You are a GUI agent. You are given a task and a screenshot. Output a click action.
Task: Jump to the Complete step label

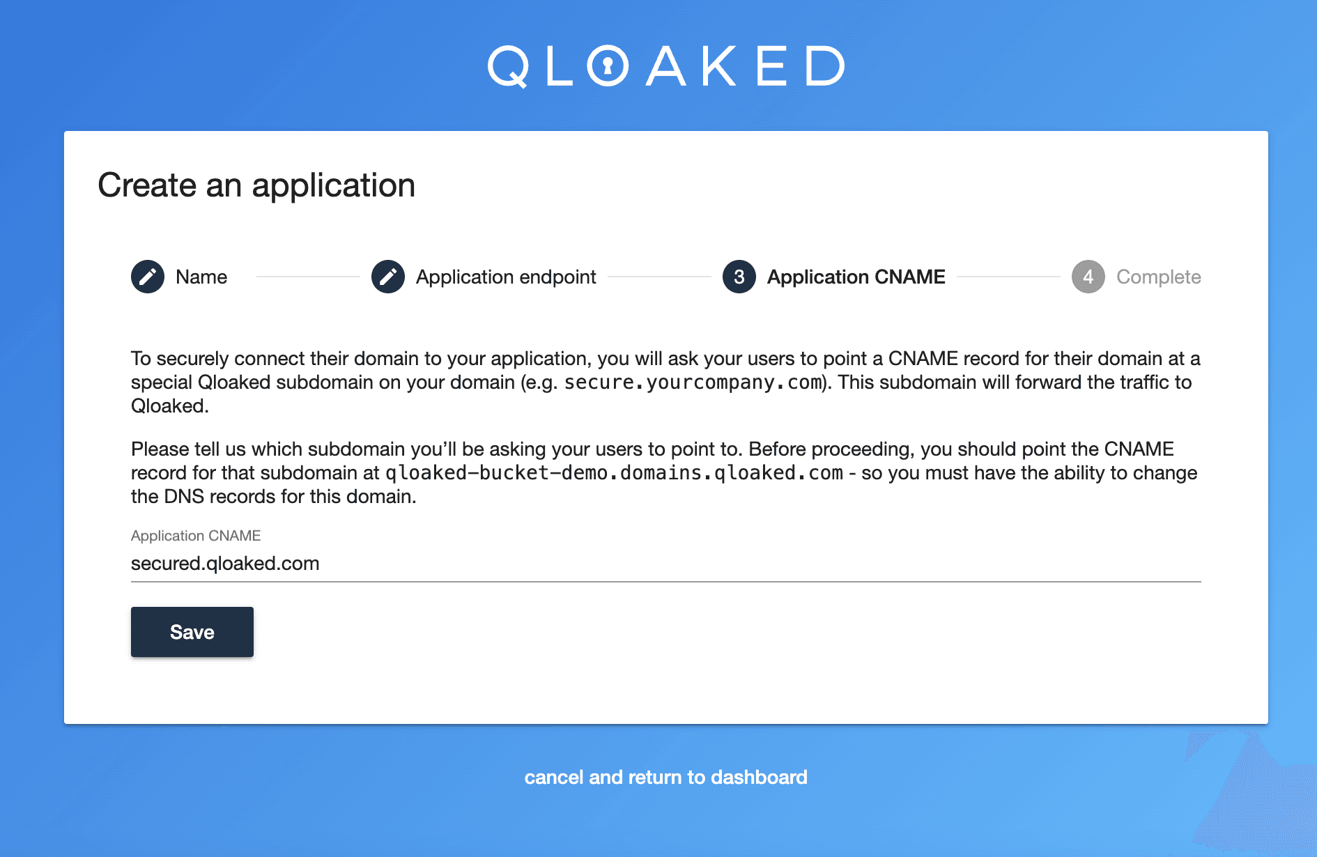(1158, 277)
